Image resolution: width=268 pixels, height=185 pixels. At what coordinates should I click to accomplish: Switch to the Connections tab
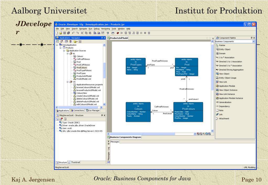click(77, 111)
